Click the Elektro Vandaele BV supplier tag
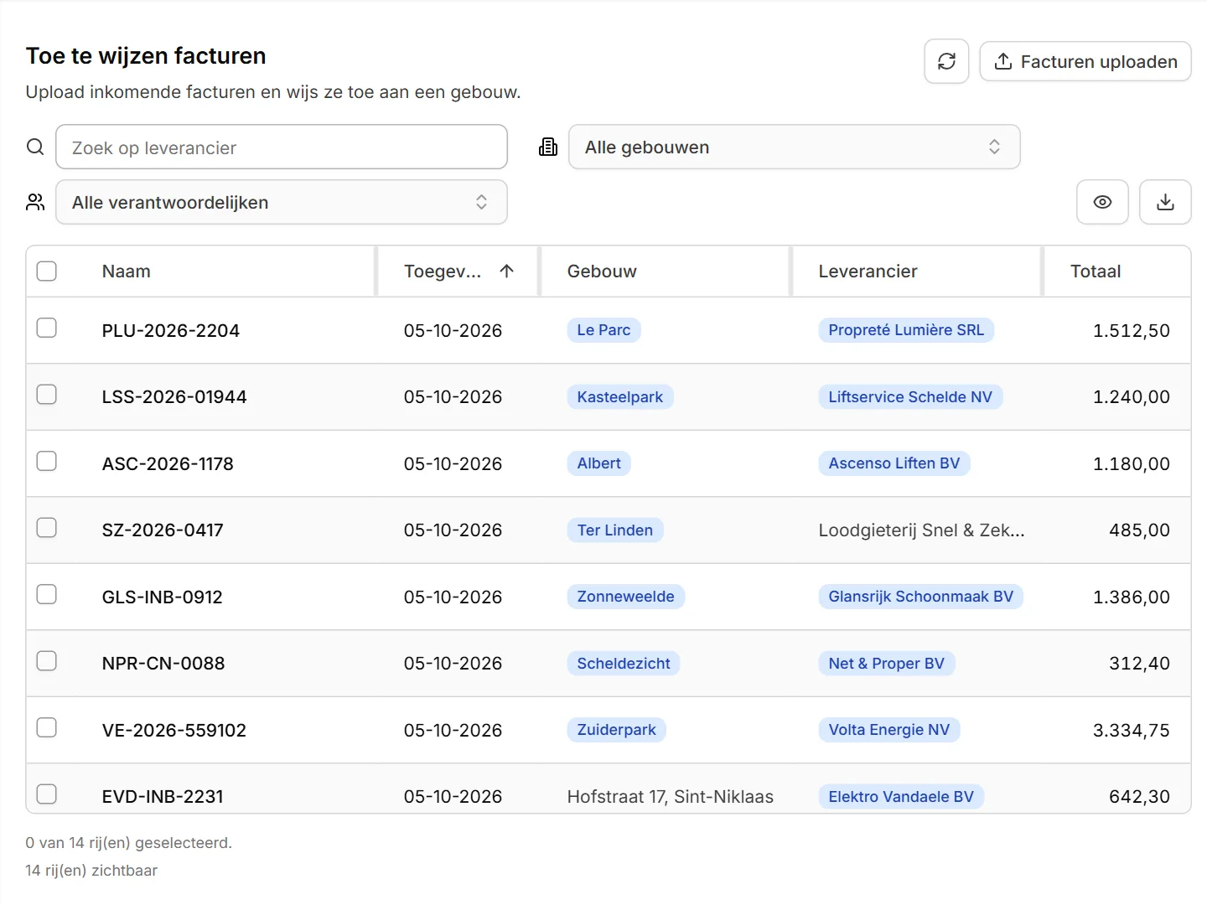Image resolution: width=1207 pixels, height=905 pixels. (901, 797)
